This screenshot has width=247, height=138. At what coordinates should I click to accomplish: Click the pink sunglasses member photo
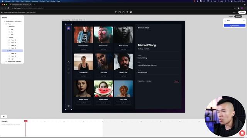click(103, 35)
